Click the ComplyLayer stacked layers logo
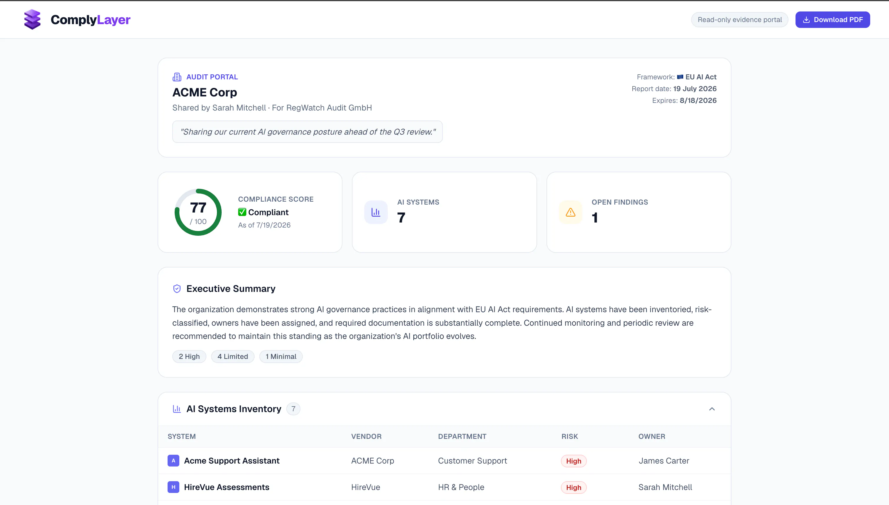Image resolution: width=889 pixels, height=505 pixels. pyautogui.click(x=32, y=19)
